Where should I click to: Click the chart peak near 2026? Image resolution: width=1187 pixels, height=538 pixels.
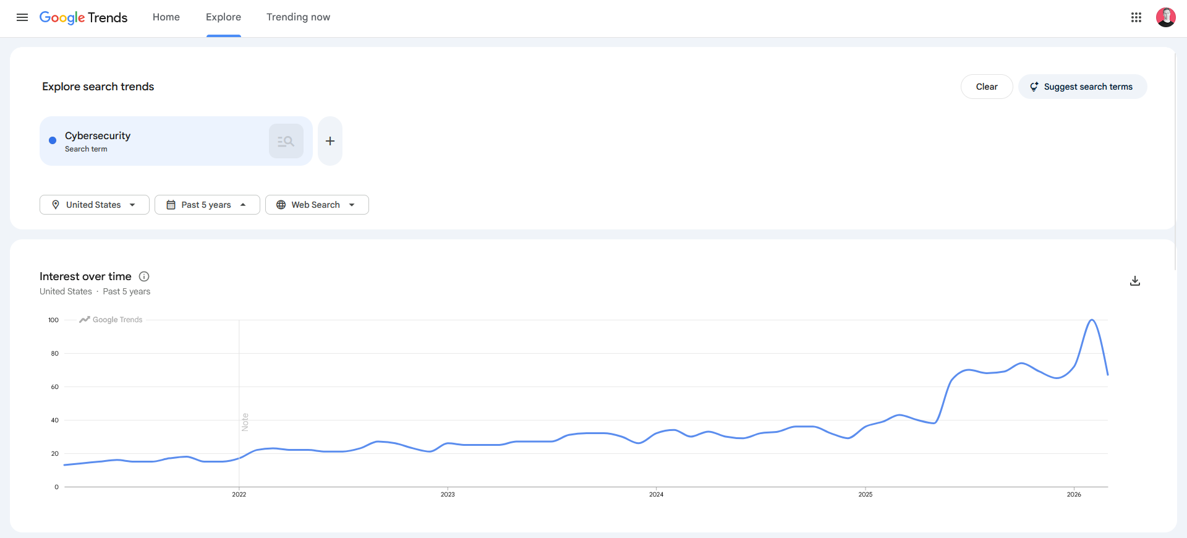pos(1092,320)
